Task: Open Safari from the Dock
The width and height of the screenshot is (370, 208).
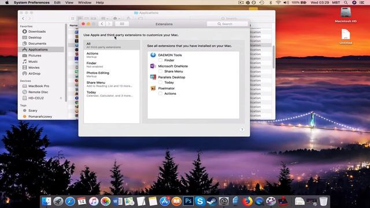Action: point(70,202)
